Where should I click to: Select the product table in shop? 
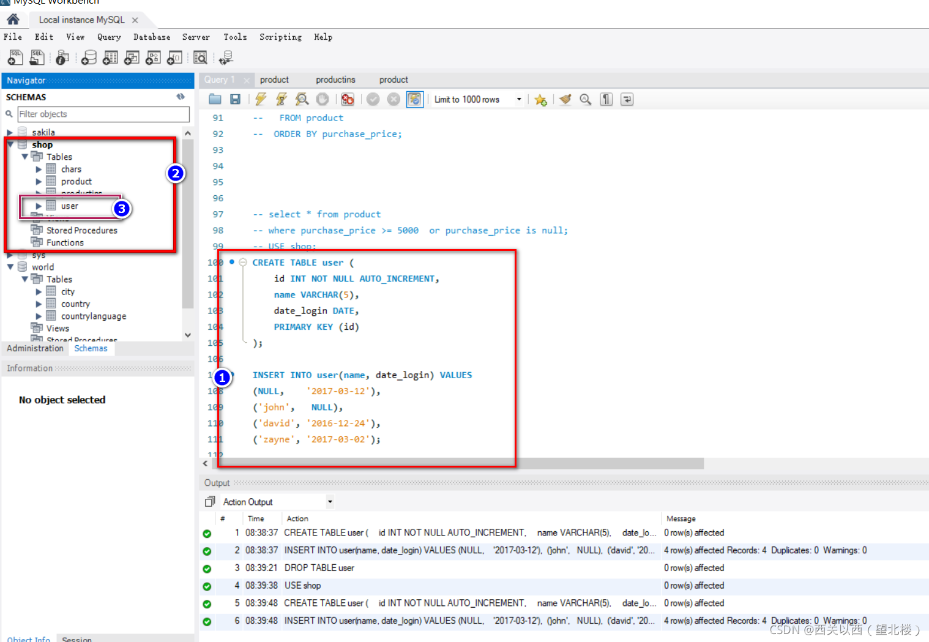click(76, 182)
